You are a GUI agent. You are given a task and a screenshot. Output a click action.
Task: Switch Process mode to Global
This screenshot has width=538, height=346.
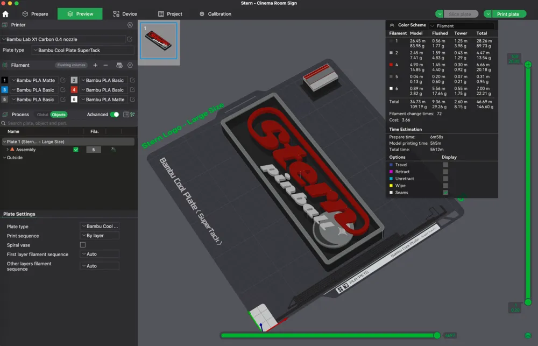43,115
